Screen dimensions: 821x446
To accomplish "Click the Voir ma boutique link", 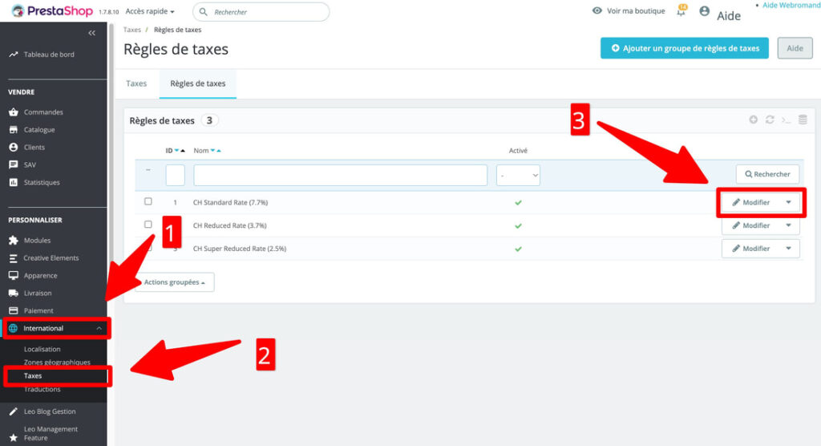I will click(629, 11).
